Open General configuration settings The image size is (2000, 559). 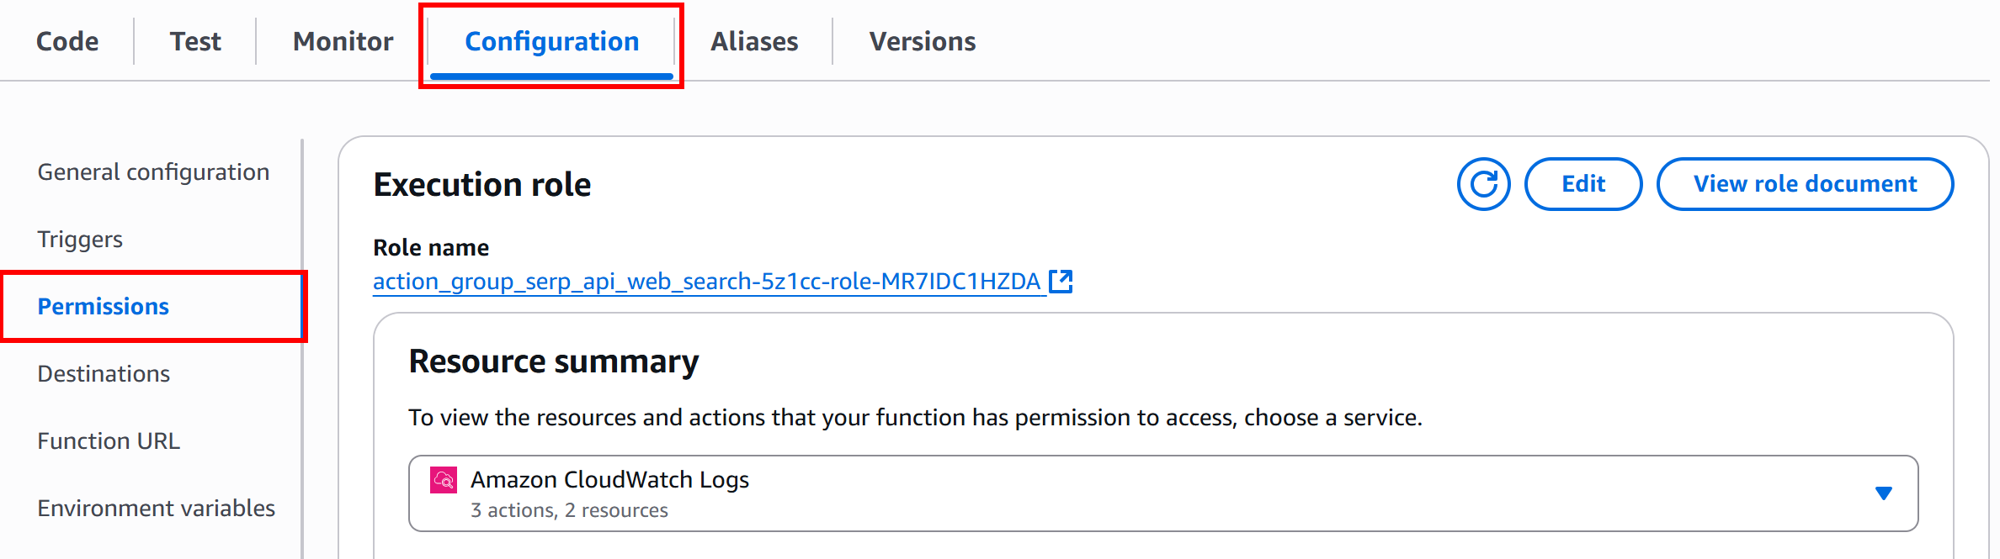[153, 171]
